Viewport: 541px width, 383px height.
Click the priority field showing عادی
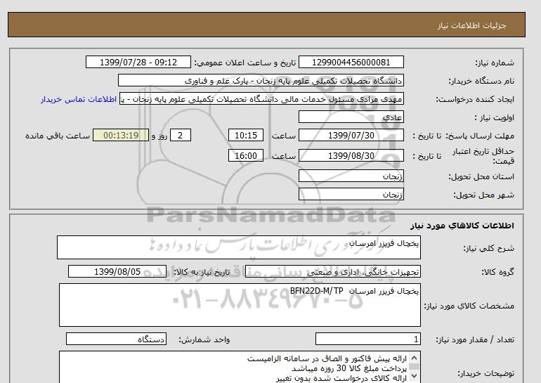click(x=351, y=117)
